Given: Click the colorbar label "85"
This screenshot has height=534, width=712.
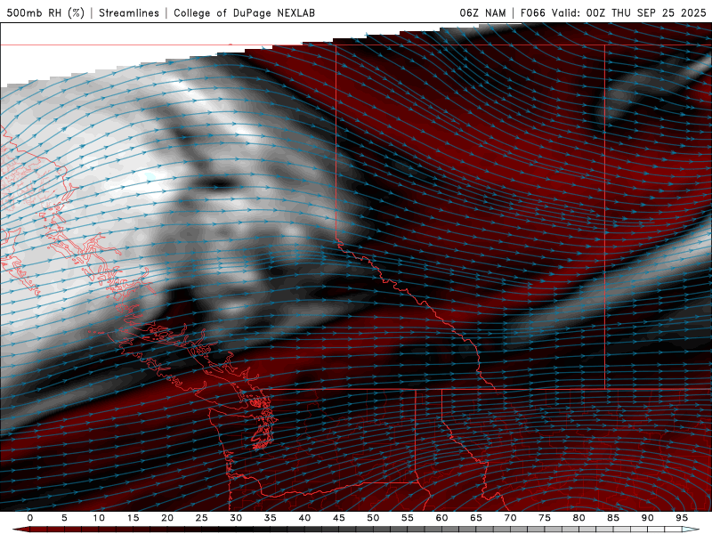Looking at the screenshot, I should tap(613, 518).
